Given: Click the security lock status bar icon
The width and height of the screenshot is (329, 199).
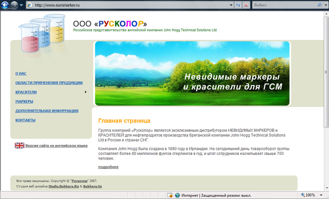Looking at the screenshot, I should point(170,195).
